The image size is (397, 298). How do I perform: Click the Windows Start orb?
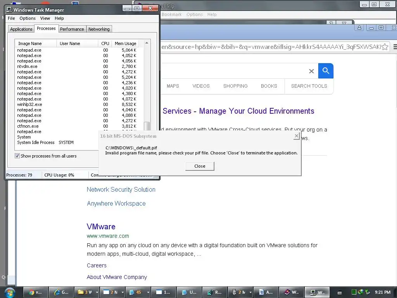coord(10,293)
